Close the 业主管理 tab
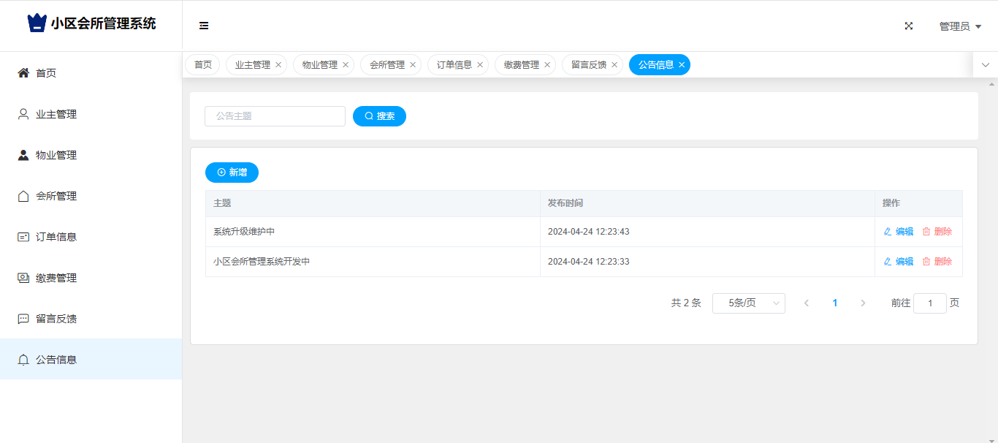The height and width of the screenshot is (443, 998). (x=278, y=65)
